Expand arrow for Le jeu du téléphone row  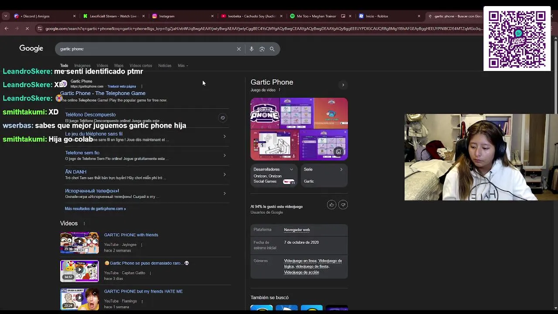(225, 137)
